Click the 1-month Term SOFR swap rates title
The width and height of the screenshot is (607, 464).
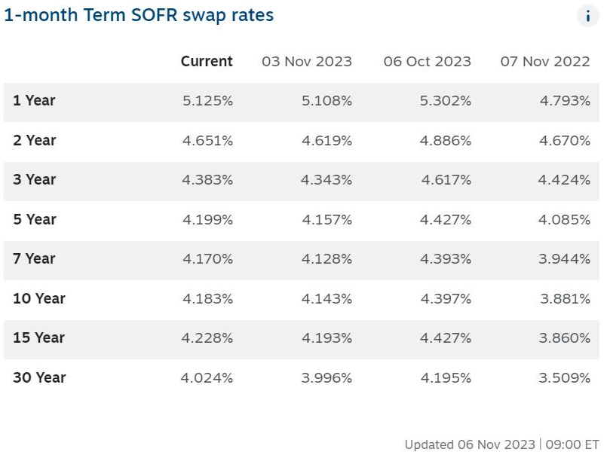point(139,15)
